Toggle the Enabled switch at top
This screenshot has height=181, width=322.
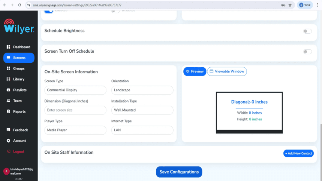49,11
